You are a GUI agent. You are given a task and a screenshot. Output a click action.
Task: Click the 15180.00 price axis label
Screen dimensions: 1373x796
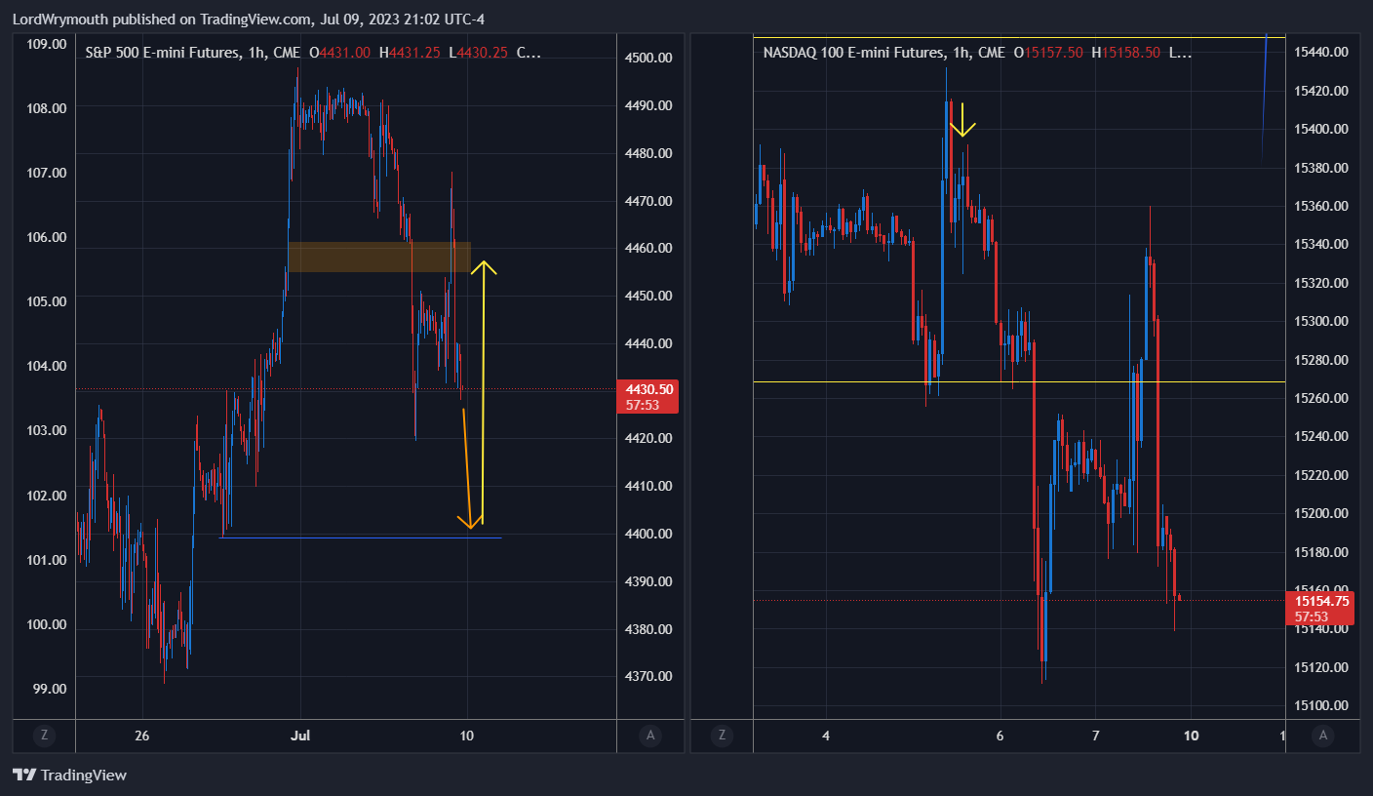point(1320,552)
